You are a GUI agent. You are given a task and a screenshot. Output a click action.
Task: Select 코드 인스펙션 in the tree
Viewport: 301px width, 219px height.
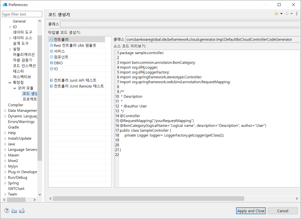pos(24,66)
